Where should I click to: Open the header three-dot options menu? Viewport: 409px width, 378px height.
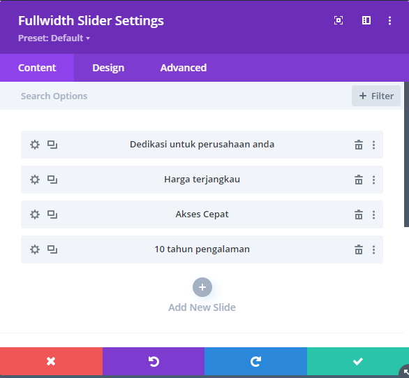389,20
